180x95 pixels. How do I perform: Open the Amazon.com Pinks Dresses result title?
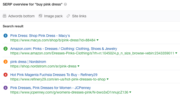pos(64,49)
